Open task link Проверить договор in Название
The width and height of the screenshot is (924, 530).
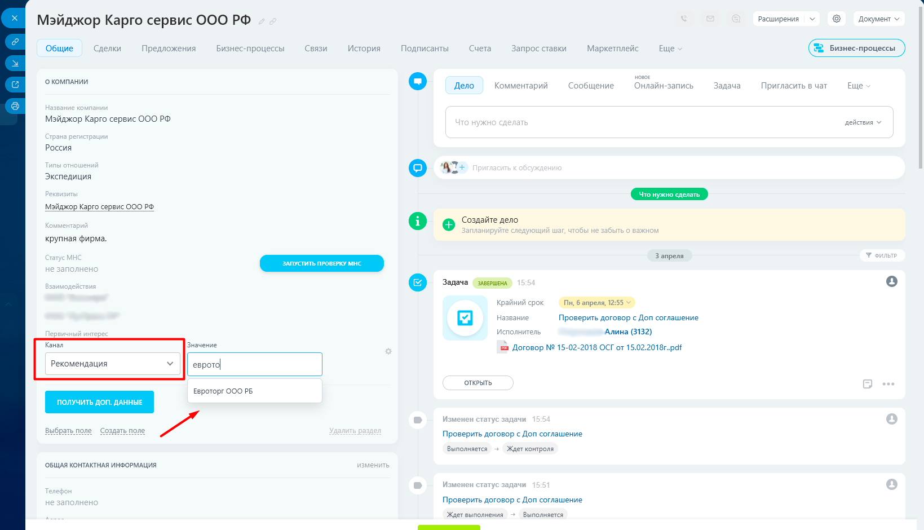click(x=629, y=318)
